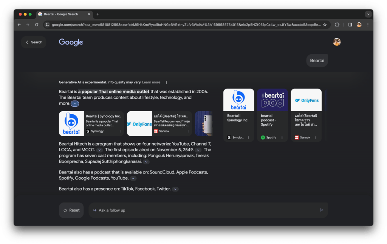Expand sources after 'LOCA, and MCOT.'

[x=99, y=150]
